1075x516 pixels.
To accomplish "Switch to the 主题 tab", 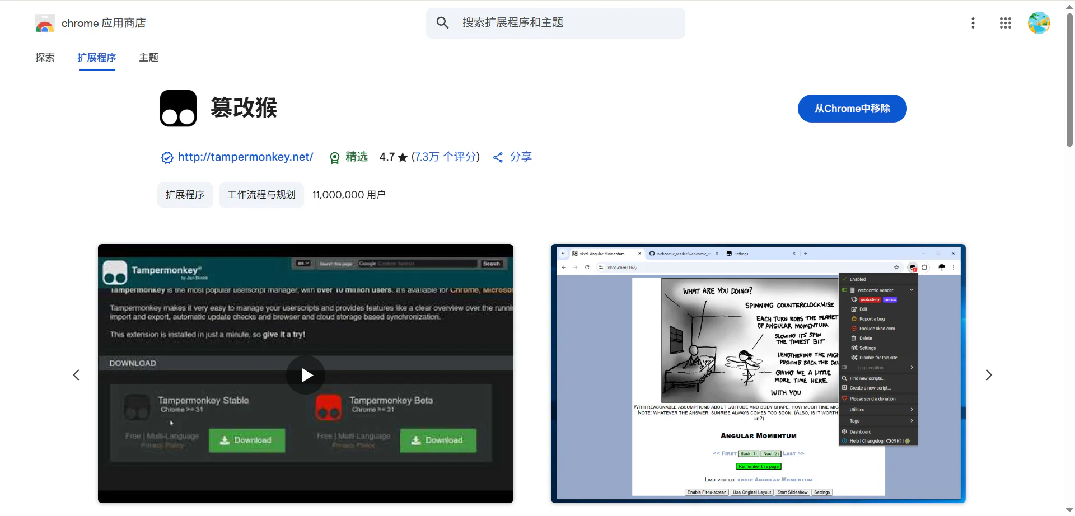I will coord(148,58).
